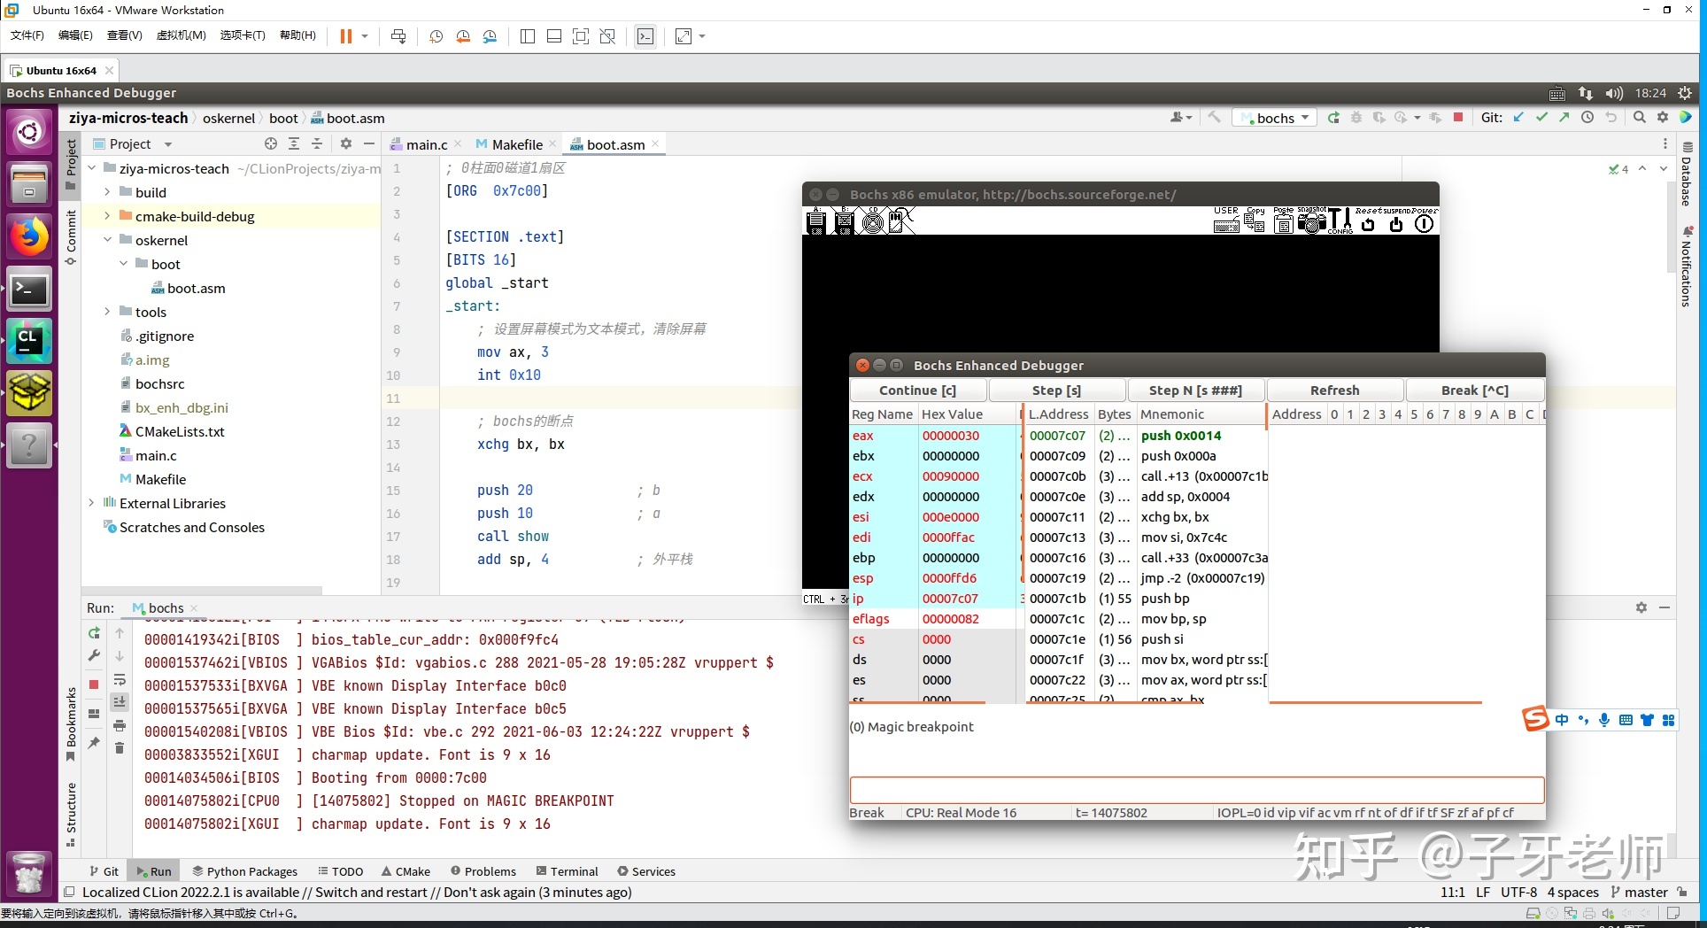Rerun 'bochs' from CLion top toolbar
Viewport: 1707px width, 928px height.
[x=1333, y=118]
